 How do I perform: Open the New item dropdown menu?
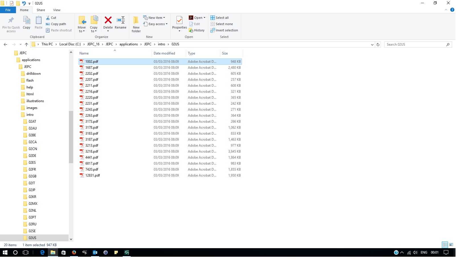tap(154, 18)
